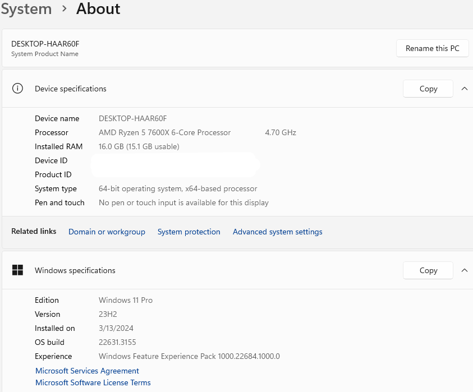Click the Device name value DESKTOP-HAAR60F
Viewport: 473px width, 392px height.
tap(133, 118)
